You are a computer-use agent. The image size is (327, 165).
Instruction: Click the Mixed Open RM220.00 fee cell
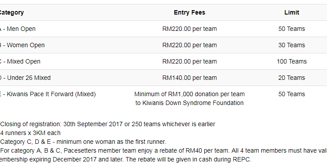pos(189,61)
